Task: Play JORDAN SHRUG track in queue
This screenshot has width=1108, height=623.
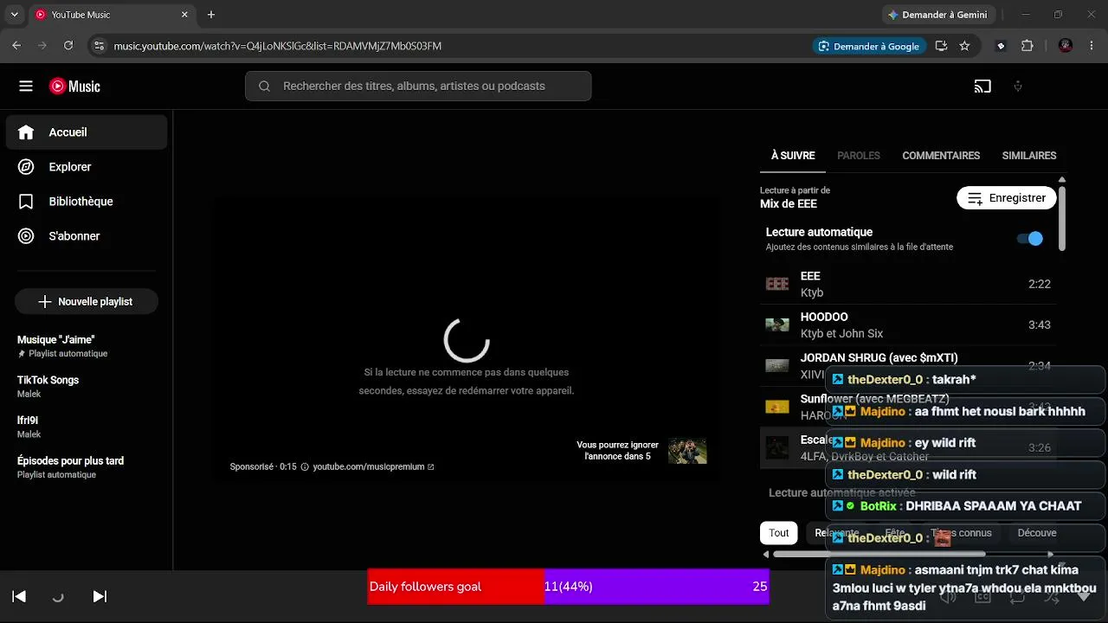Action: tap(908, 365)
